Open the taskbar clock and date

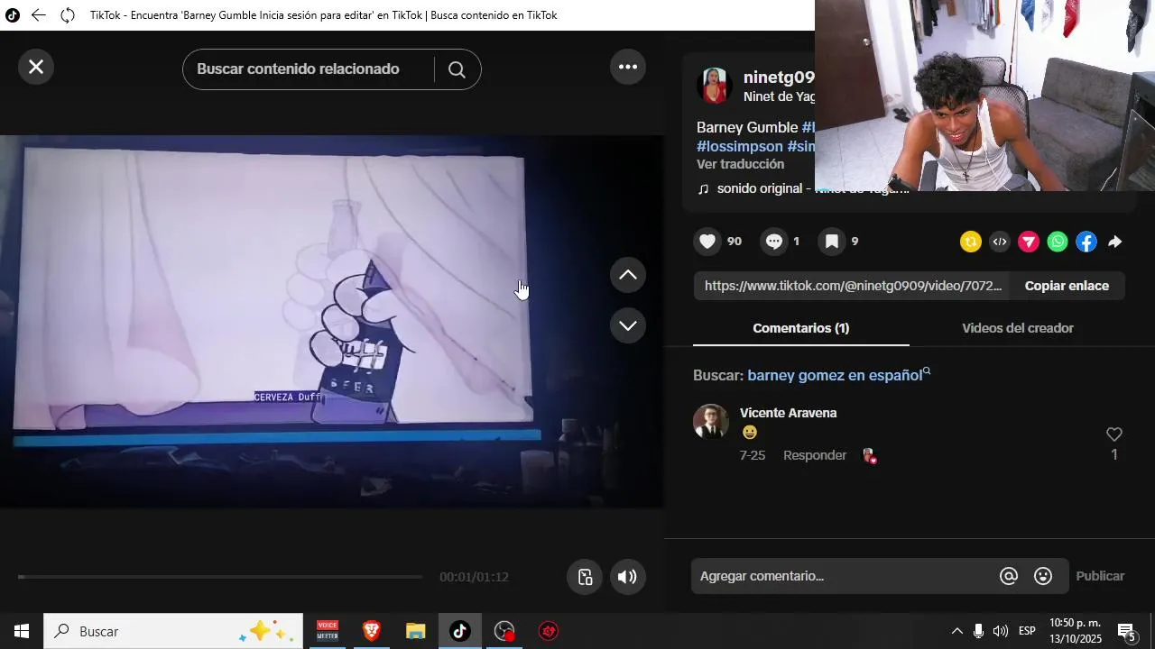[1076, 631]
